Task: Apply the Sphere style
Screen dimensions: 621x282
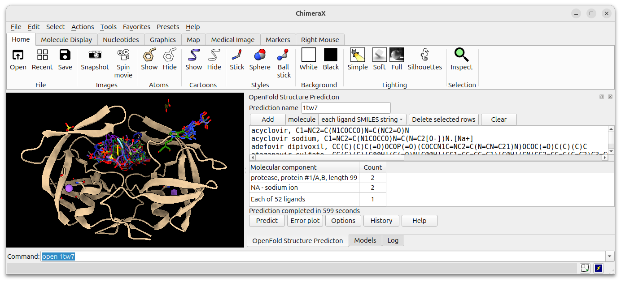Action: click(259, 60)
